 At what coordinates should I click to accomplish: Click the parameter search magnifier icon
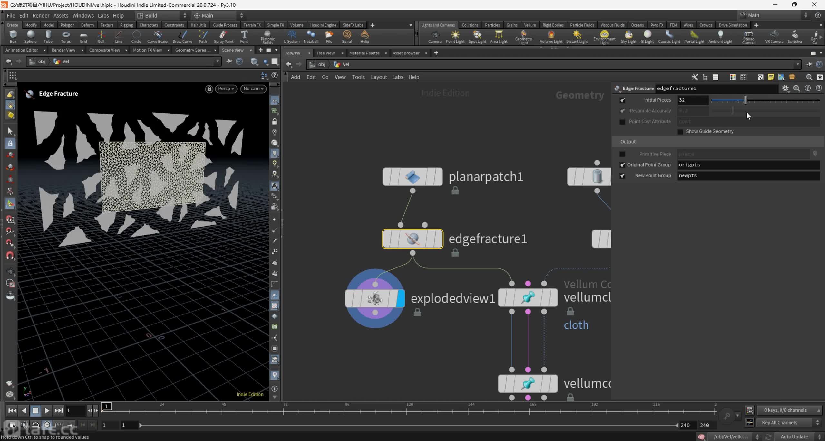tap(796, 88)
